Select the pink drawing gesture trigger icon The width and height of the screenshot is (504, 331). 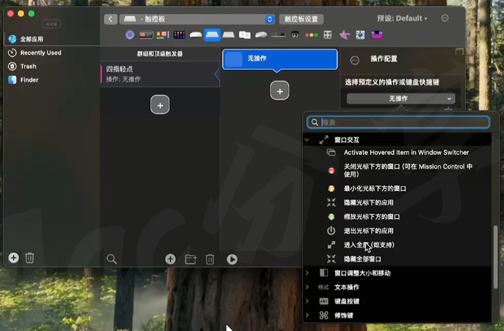tap(344, 35)
